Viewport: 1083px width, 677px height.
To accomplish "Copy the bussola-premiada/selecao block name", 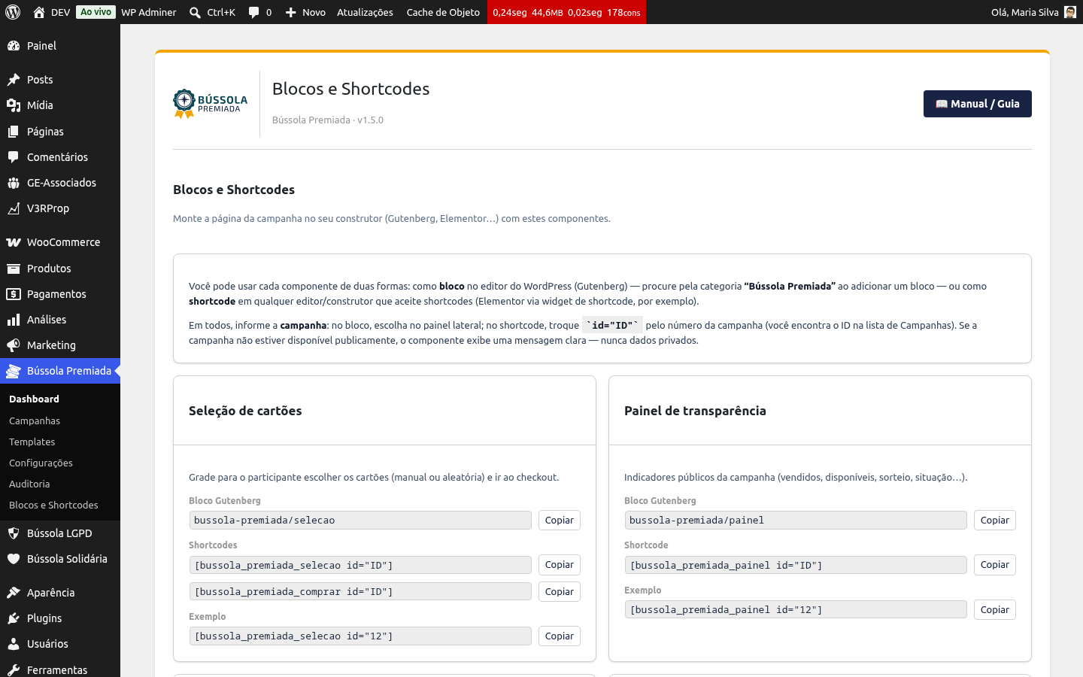I will (560, 521).
